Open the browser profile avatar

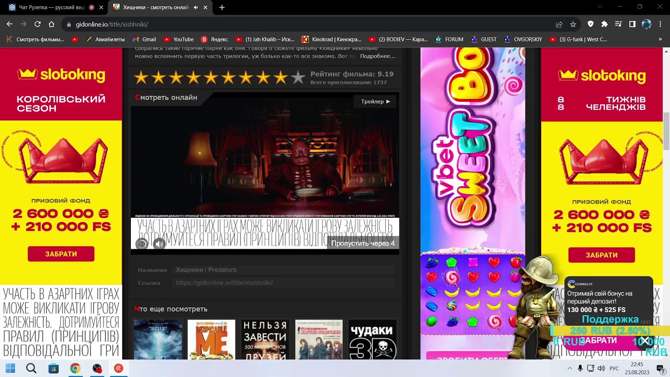pyautogui.click(x=646, y=24)
